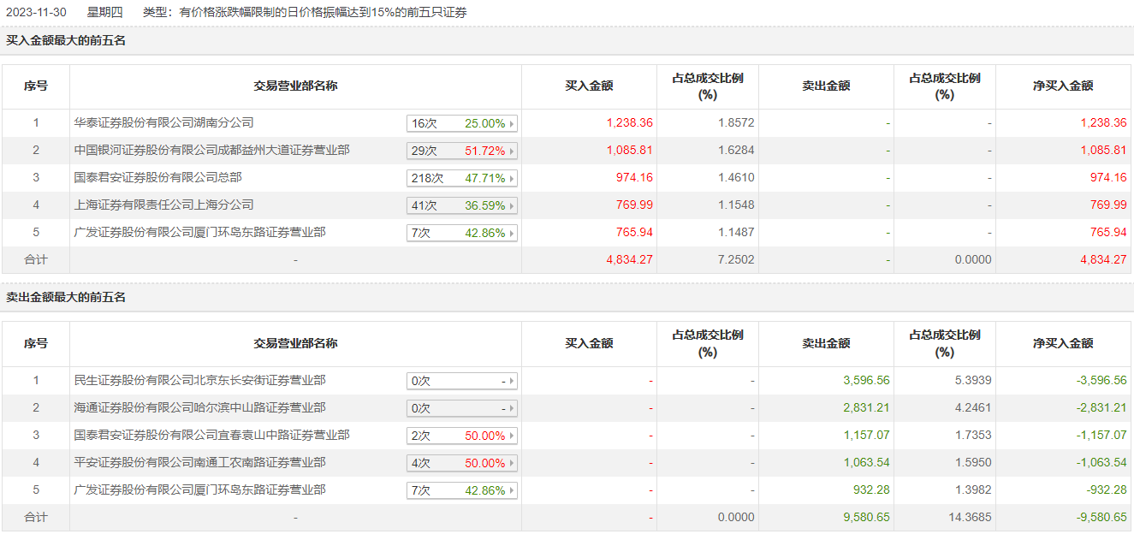Viewport: 1134px width, 534px height.
Task: Click 海通证券哈尔滨中山路证券营业部
Action: point(200,407)
